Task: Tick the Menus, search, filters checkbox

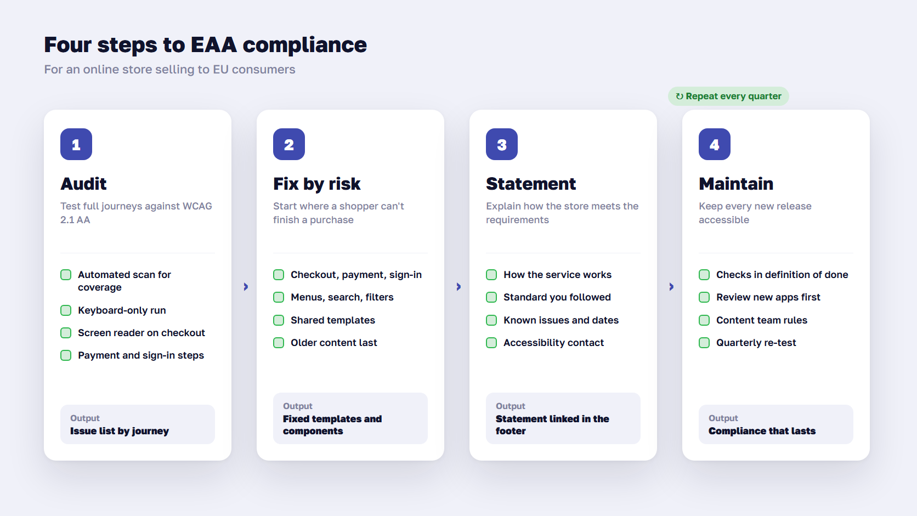Action: (279, 297)
